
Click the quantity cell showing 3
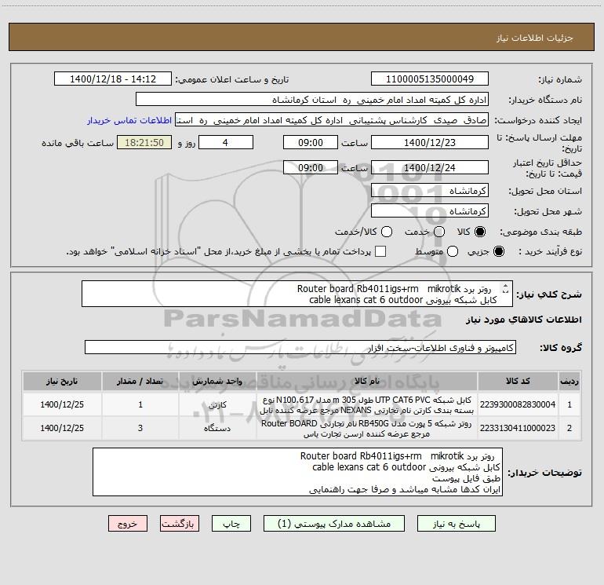click(x=140, y=428)
